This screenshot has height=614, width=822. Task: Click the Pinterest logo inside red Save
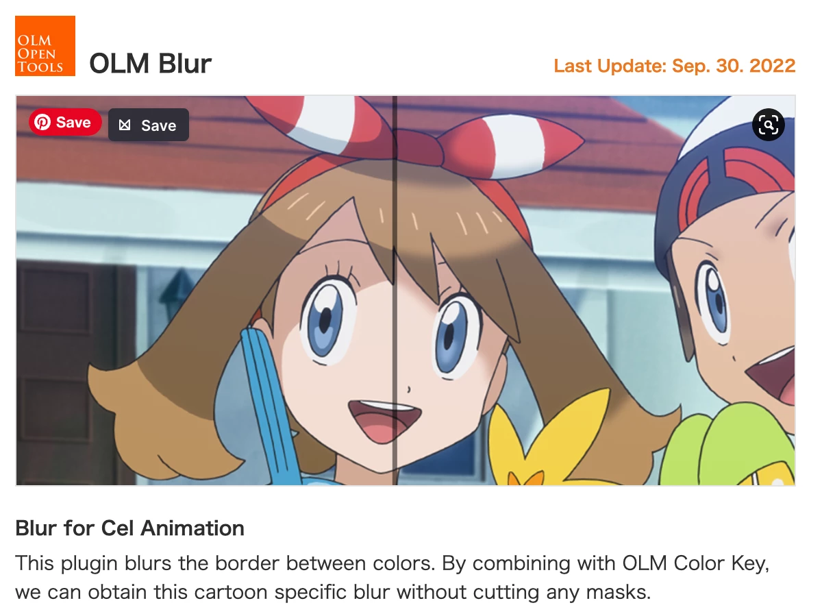[43, 123]
